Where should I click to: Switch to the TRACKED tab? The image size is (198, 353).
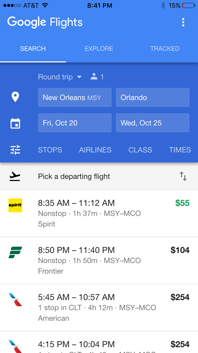pyautogui.click(x=165, y=49)
